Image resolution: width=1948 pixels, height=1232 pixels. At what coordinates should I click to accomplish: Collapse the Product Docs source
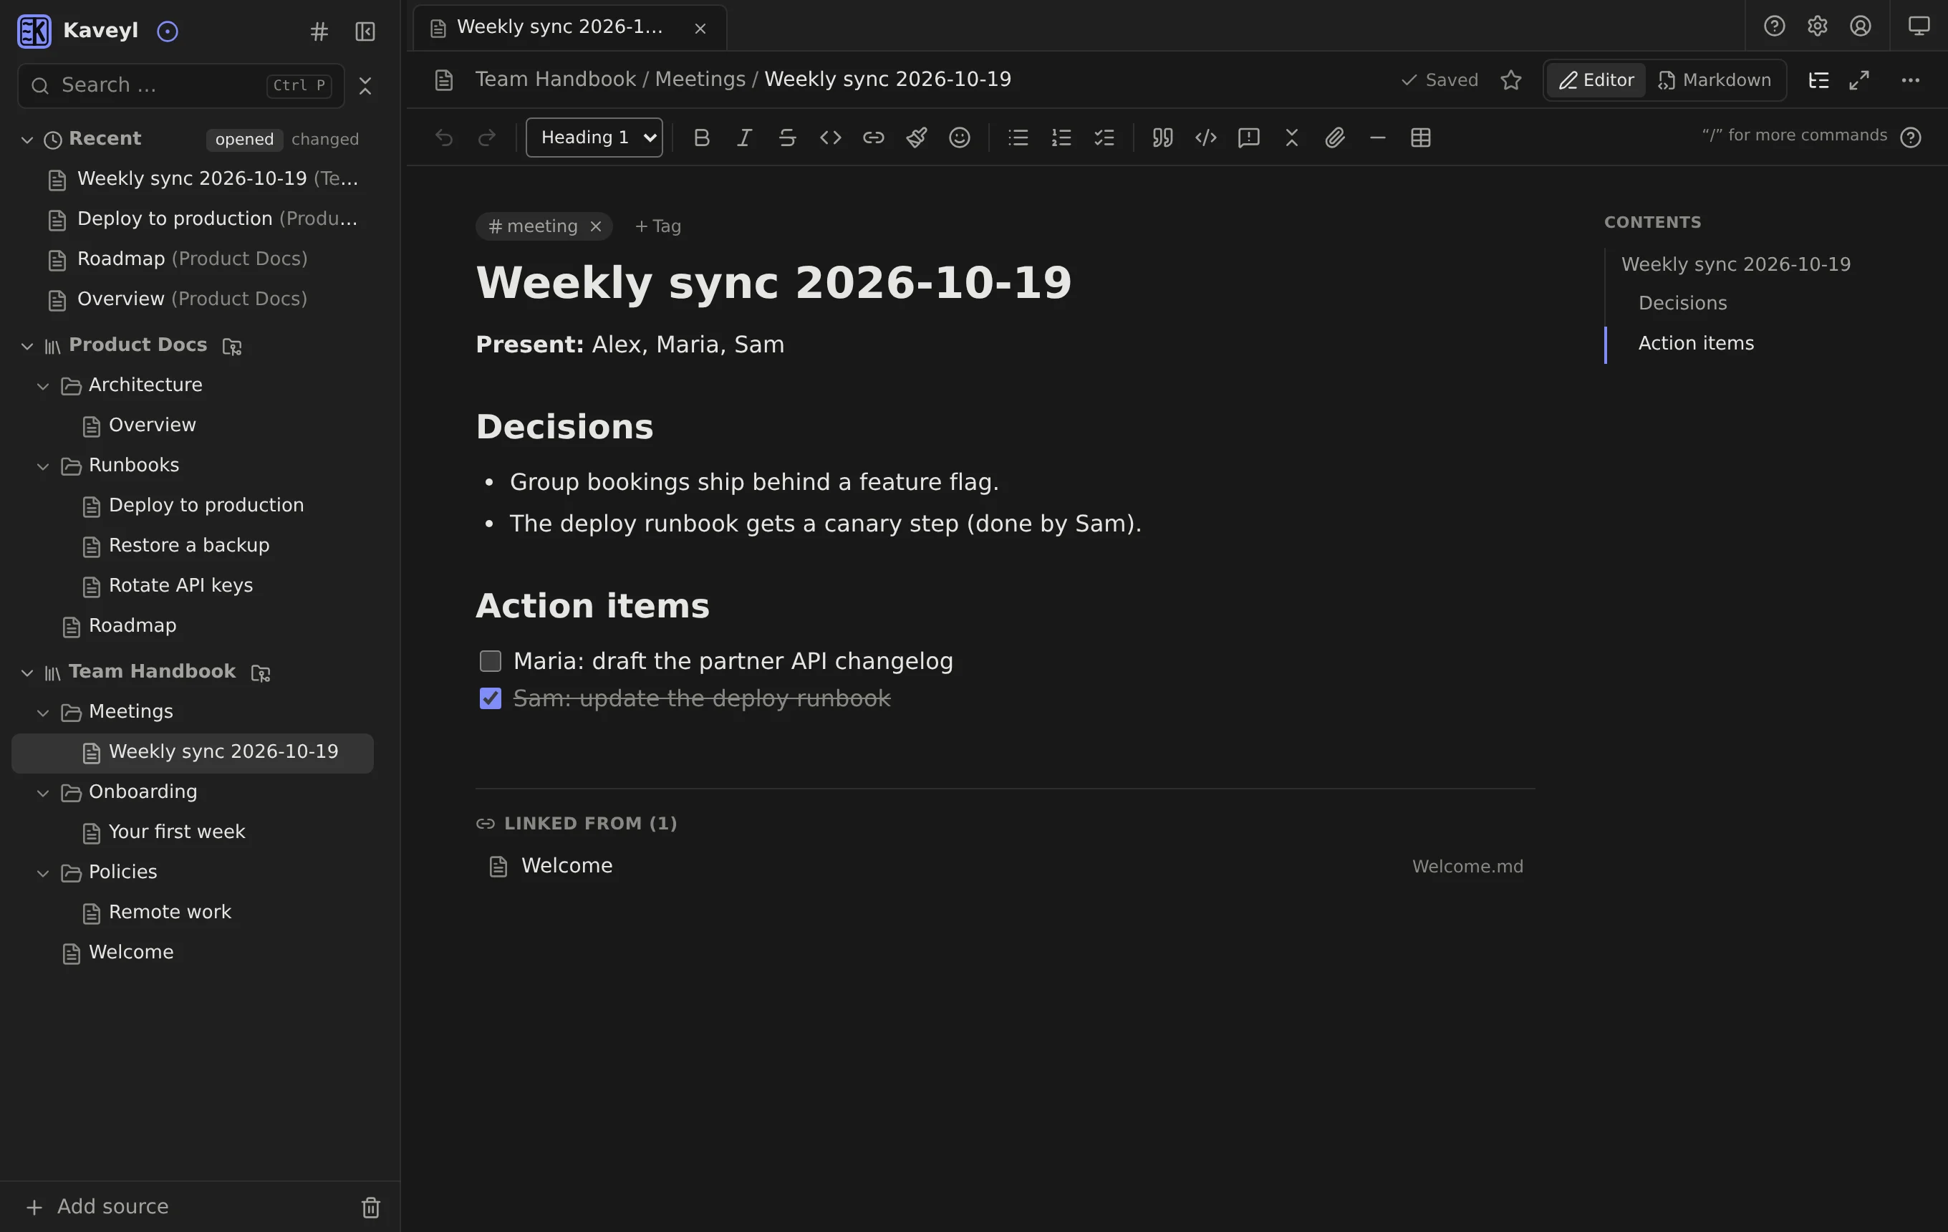(x=26, y=346)
